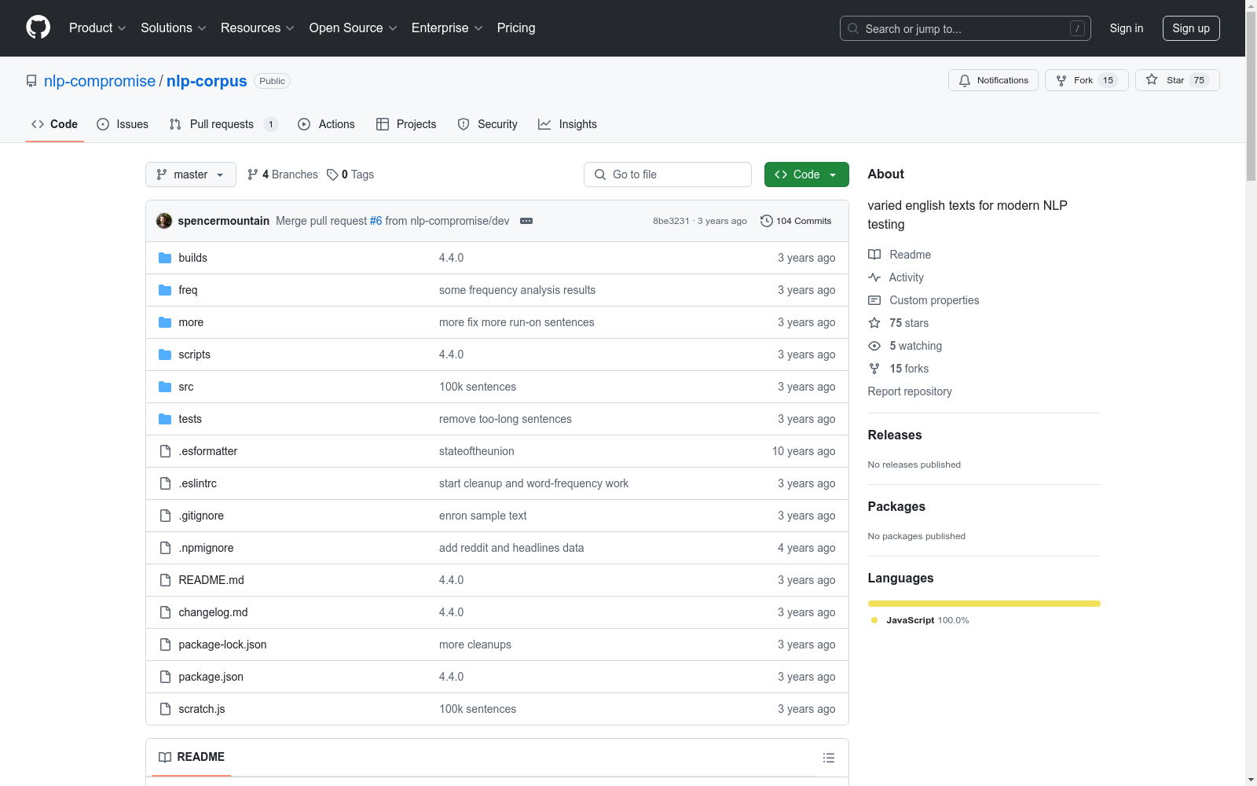Open the README outline list icon
Screen dimensions: 1257x786
tap(828, 758)
